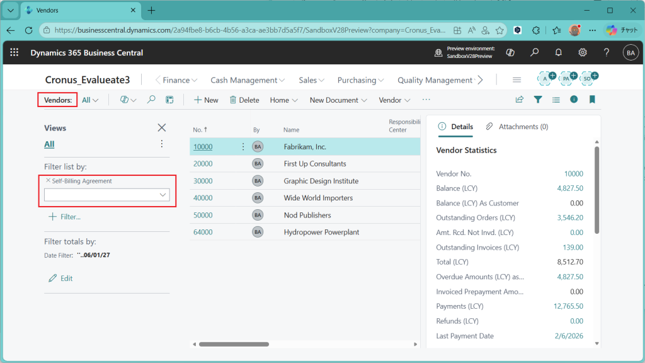645x363 pixels.
Task: Close the Views filter pane
Action: [x=162, y=128]
